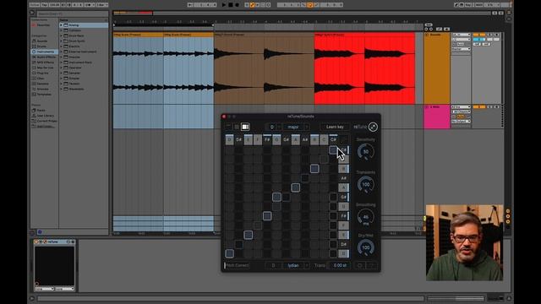
Task: Open Packs in Places
Action: tap(41, 111)
